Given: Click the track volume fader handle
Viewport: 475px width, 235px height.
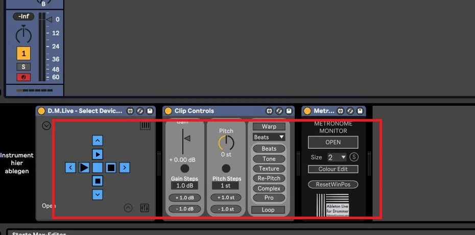Looking at the screenshot, I should click(x=49, y=19).
